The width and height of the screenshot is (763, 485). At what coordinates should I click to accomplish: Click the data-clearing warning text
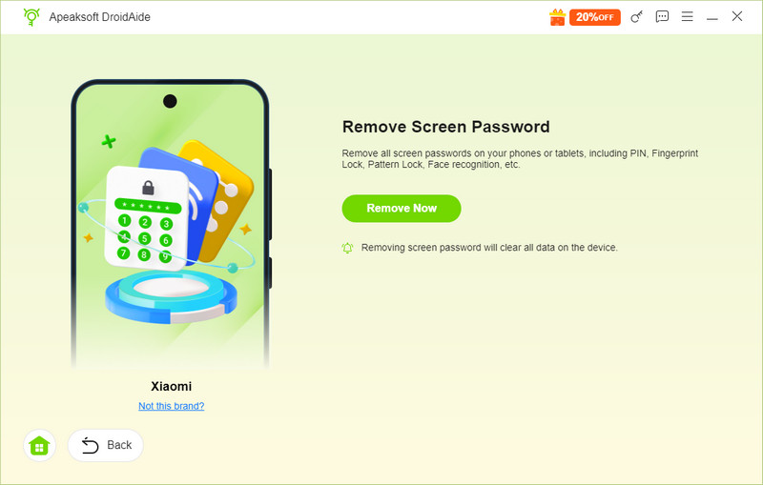(489, 248)
